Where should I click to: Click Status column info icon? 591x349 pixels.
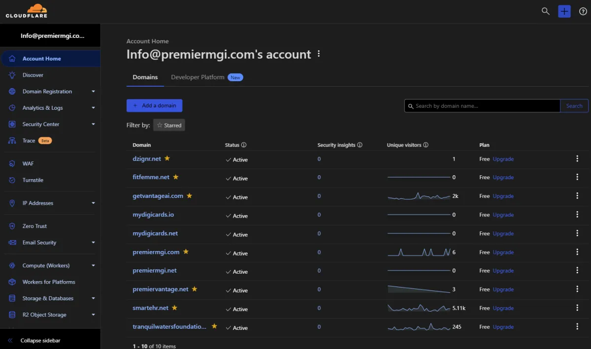point(244,145)
